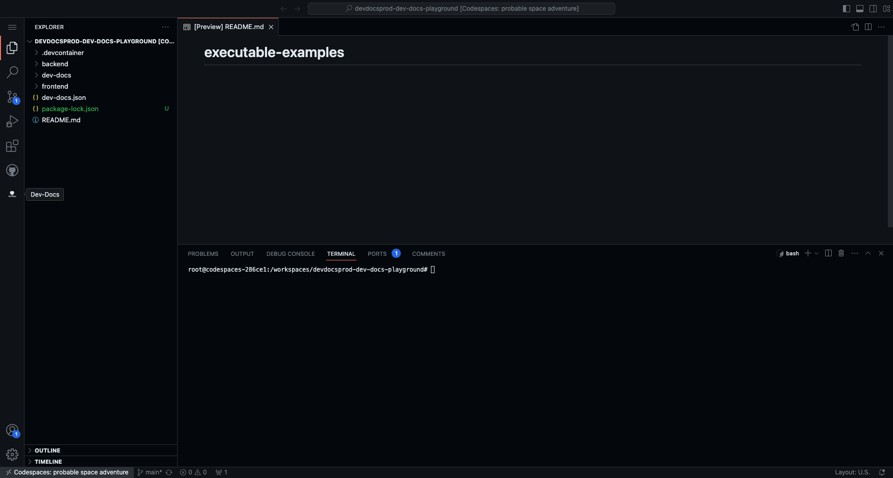Open the GitHub activity bar icon
Image resolution: width=893 pixels, height=478 pixels.
click(12, 170)
